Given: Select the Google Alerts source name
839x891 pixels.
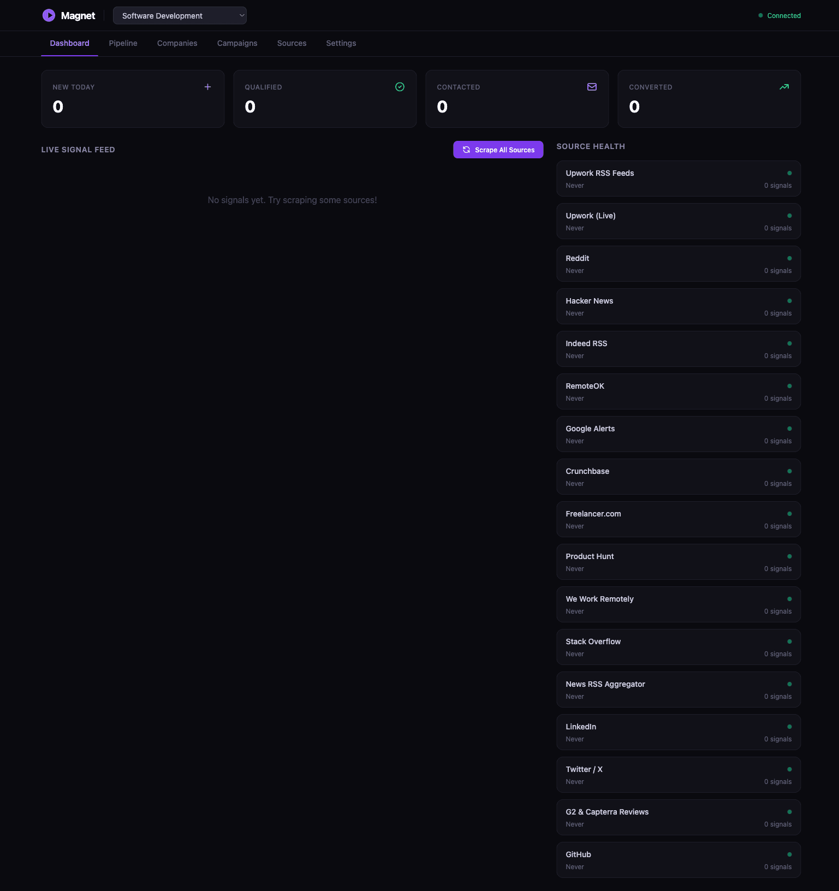Looking at the screenshot, I should (590, 429).
